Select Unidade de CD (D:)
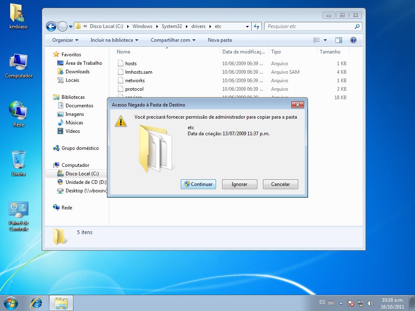Image resolution: width=415 pixels, height=311 pixels. pos(86,182)
